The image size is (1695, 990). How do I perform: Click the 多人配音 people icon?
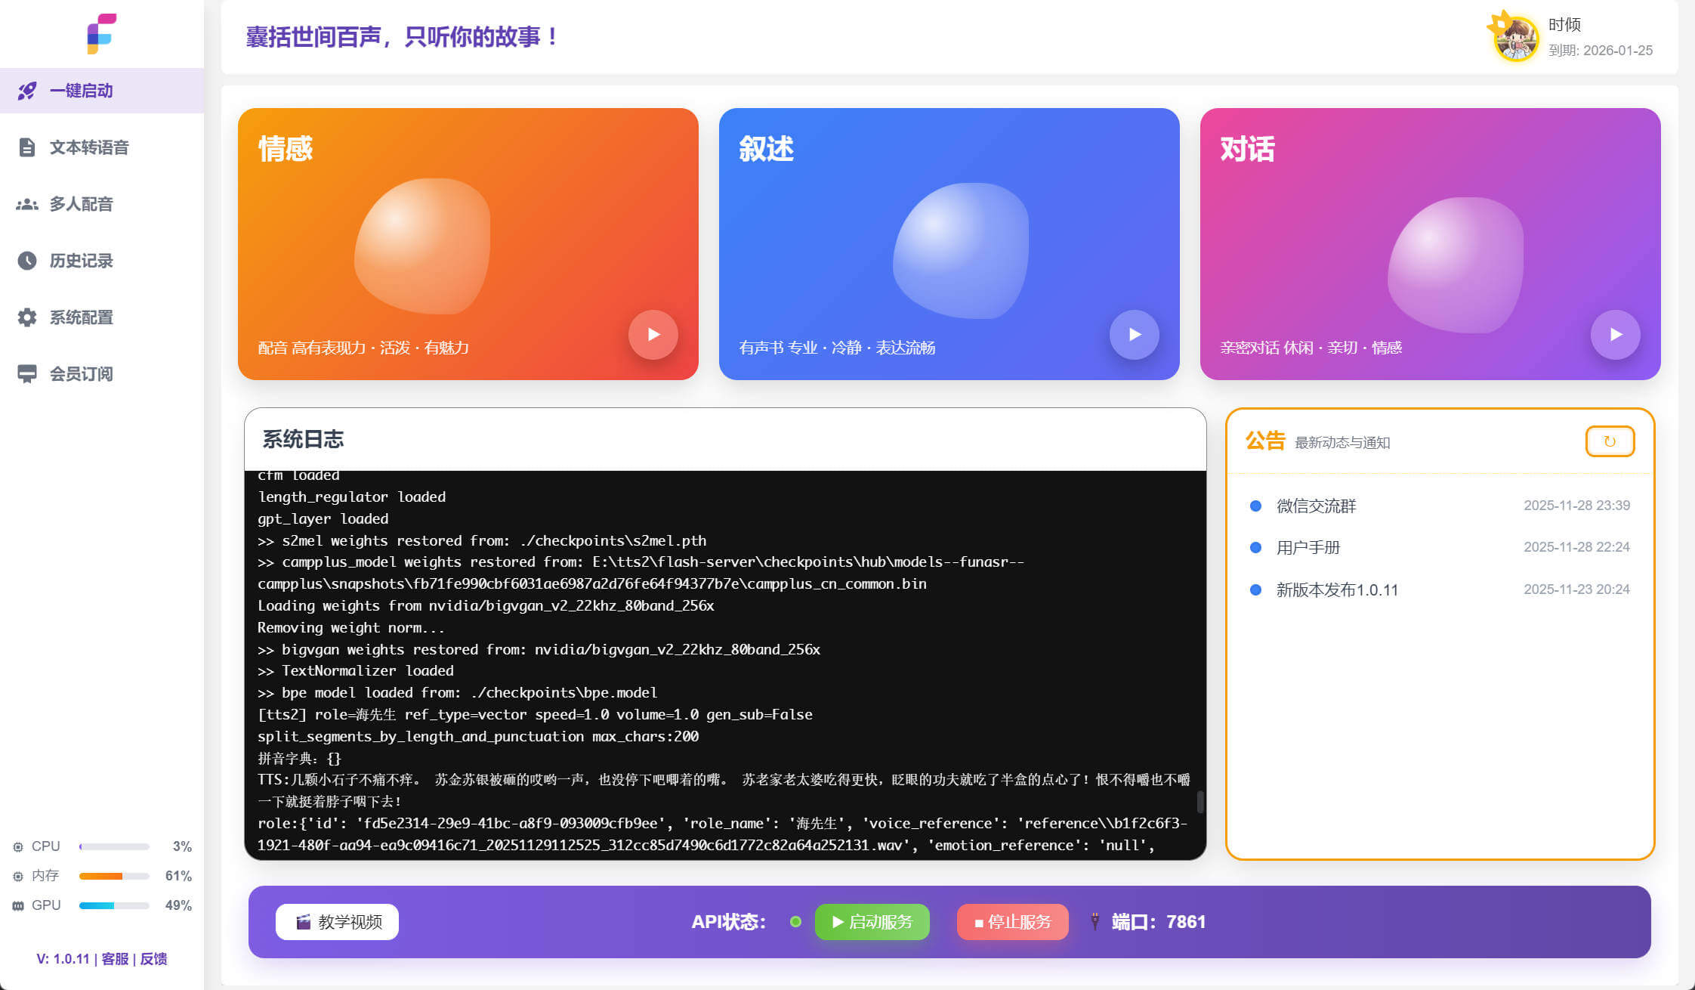click(x=27, y=204)
